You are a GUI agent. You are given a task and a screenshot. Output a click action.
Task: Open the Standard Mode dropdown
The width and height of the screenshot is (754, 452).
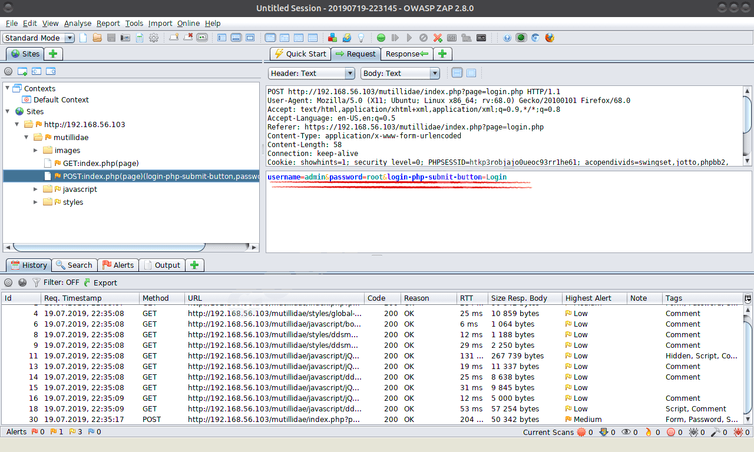pos(39,38)
